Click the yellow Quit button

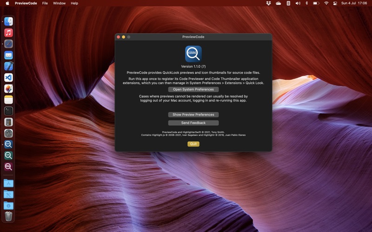[193, 144]
